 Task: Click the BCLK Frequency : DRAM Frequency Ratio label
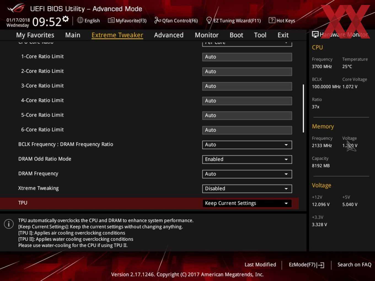tap(66, 144)
